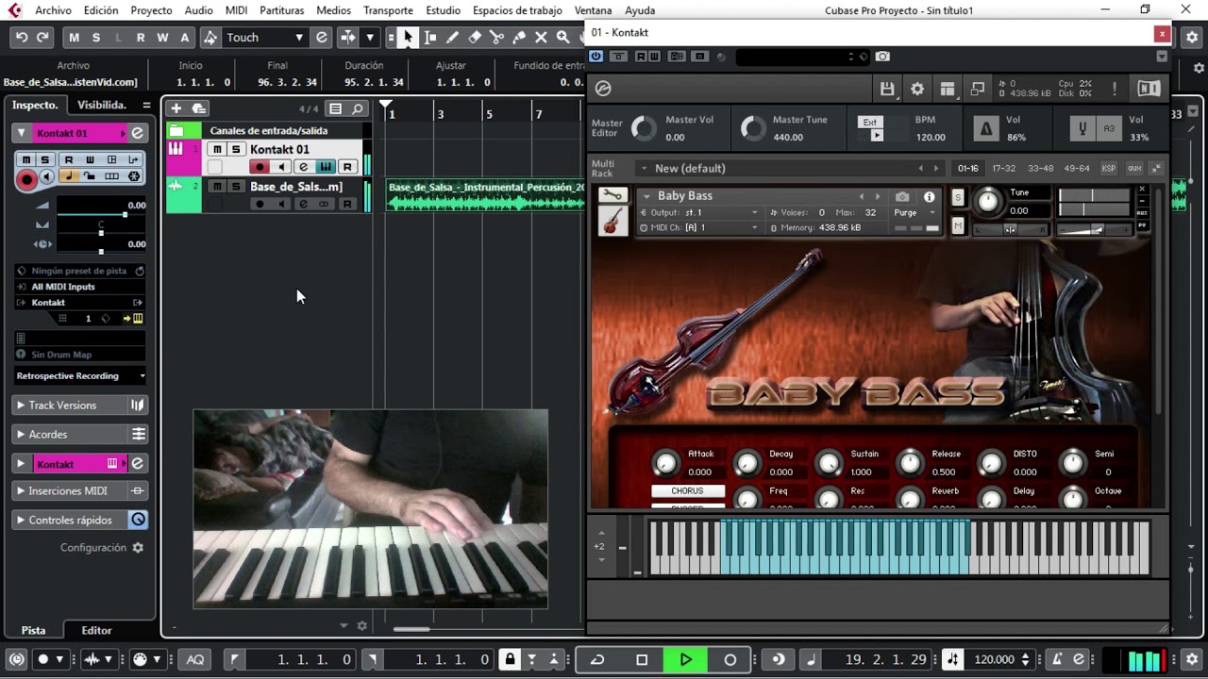Select the Scissors split tool
Image resolution: width=1208 pixels, height=679 pixels.
(496, 38)
